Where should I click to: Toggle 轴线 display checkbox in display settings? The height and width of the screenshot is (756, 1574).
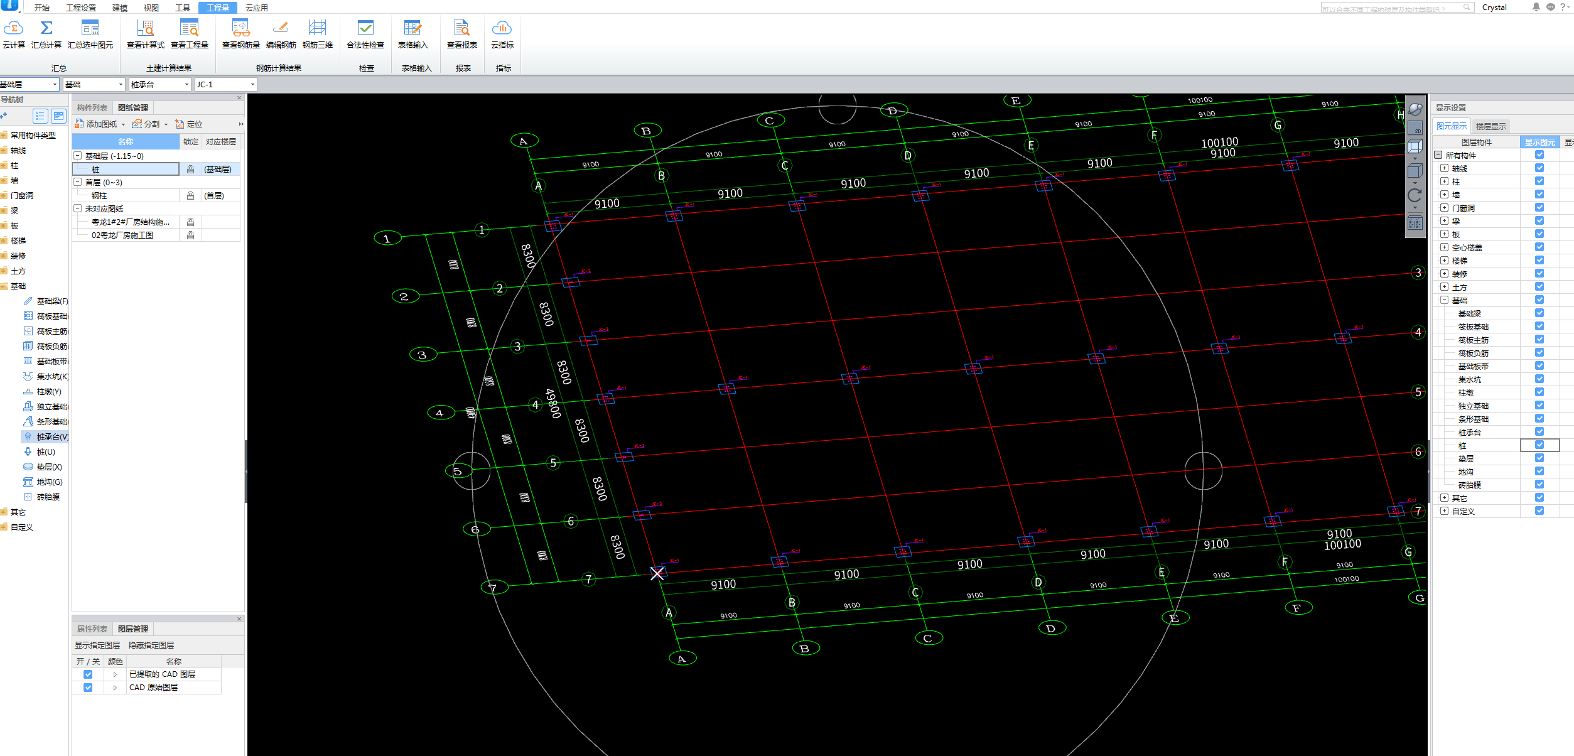(x=1539, y=168)
